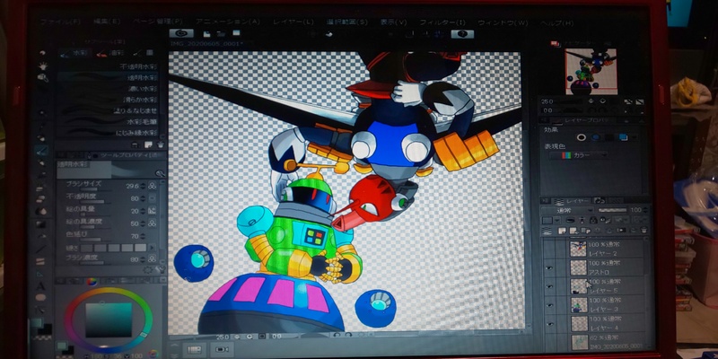Open the ページ管理(P) menu

(x=158, y=22)
